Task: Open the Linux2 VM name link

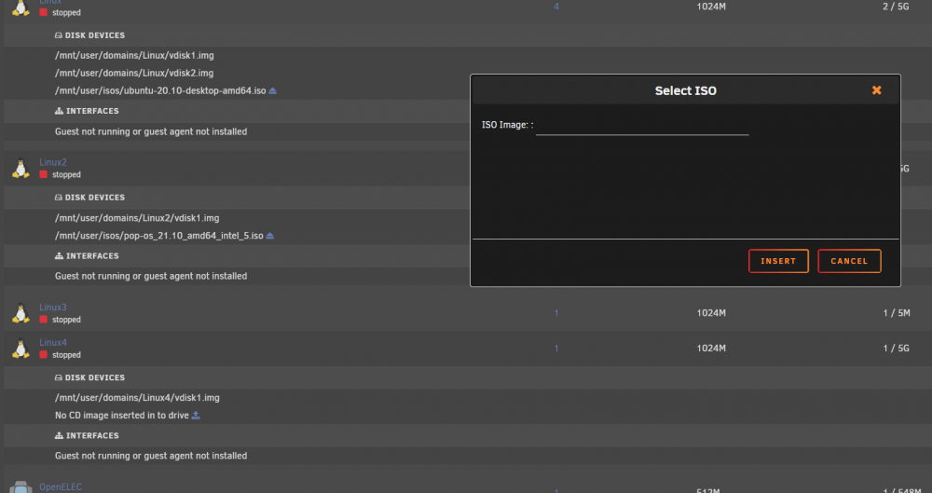Action: pyautogui.click(x=53, y=162)
